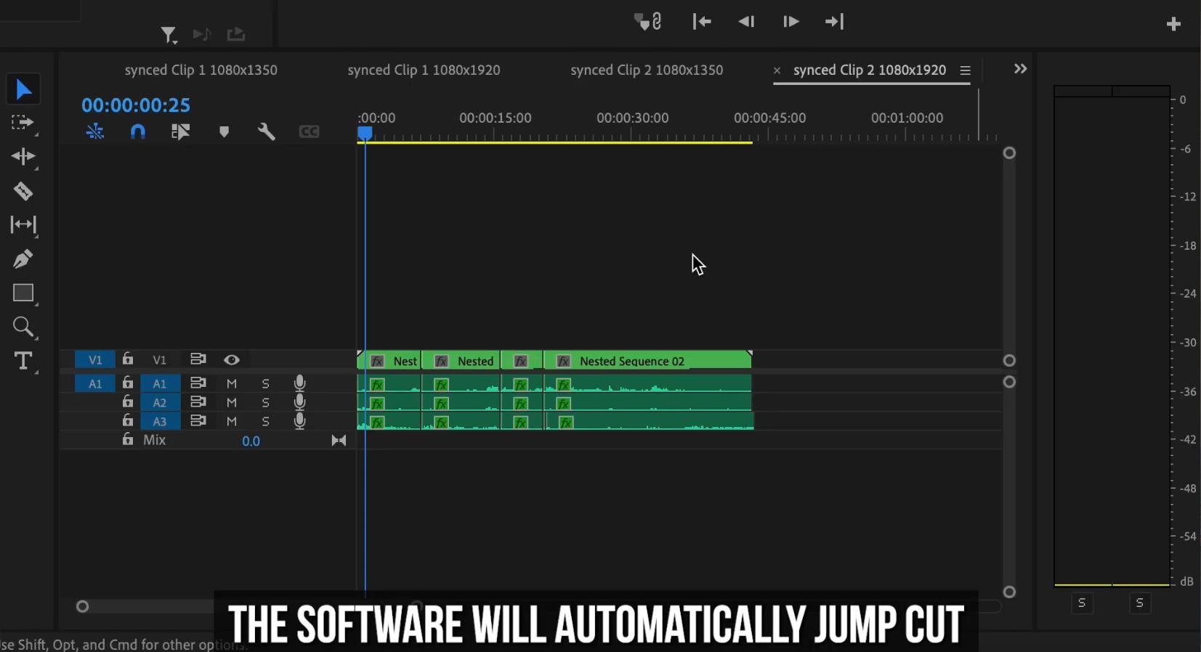This screenshot has height=652, width=1201.
Task: Expand hidden panel tabs chevron
Action: tap(1021, 68)
